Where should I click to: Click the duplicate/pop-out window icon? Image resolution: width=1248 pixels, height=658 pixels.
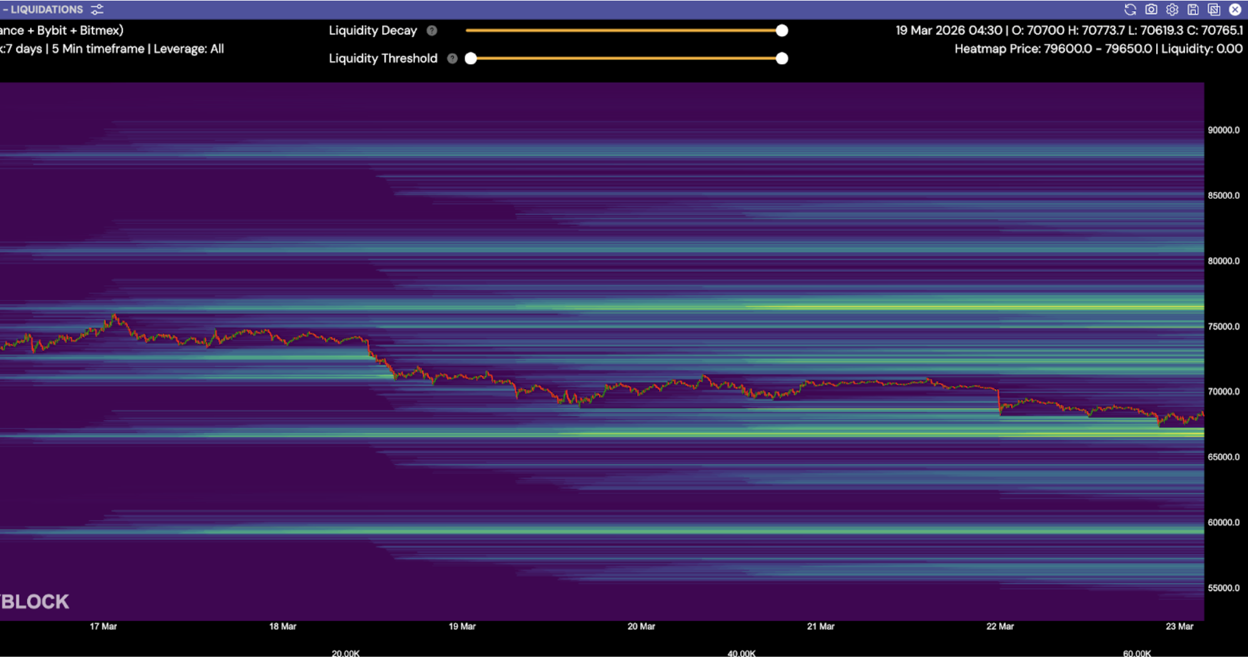pyautogui.click(x=1214, y=9)
